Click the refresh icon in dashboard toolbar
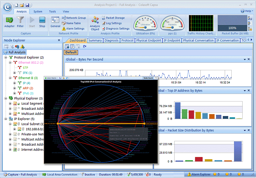 click(85, 46)
